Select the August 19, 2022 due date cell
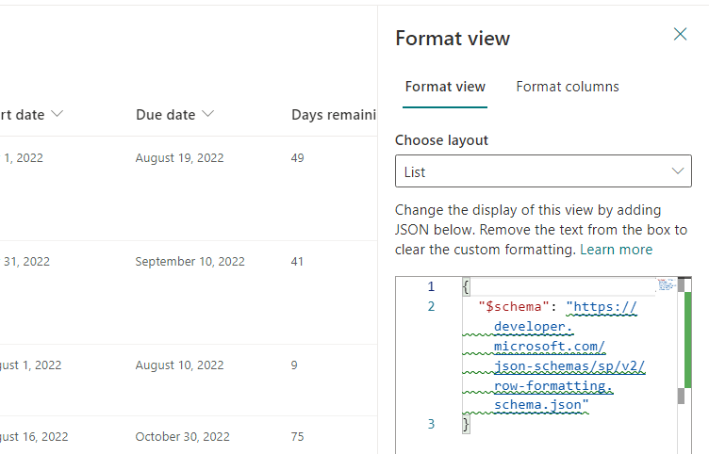Screen dimensions: 709x454 (179, 157)
